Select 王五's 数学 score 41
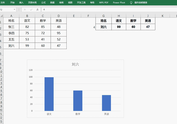Screen dimensions: 177x124 (x=43, y=39)
